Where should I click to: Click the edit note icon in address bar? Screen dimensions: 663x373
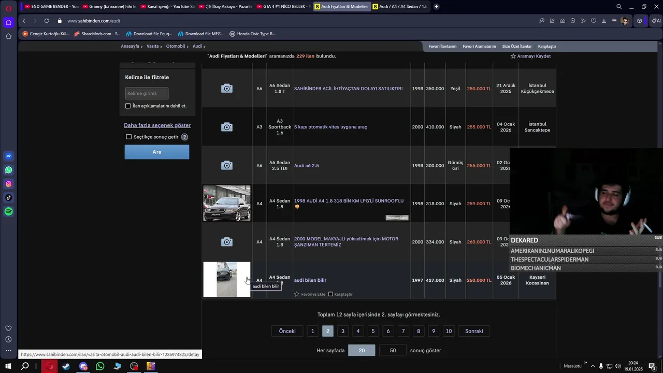pos(552,21)
